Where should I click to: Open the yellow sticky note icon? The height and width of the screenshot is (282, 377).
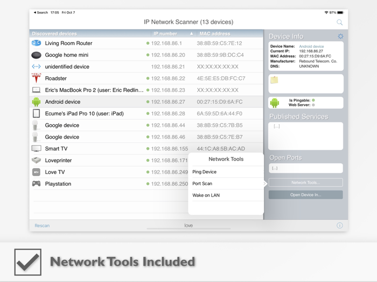pos(274,80)
